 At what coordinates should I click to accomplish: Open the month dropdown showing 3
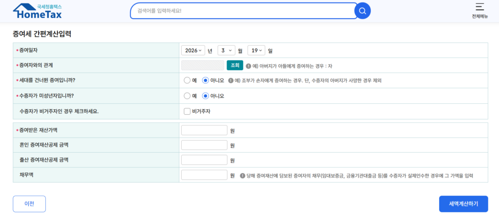tap(226, 50)
